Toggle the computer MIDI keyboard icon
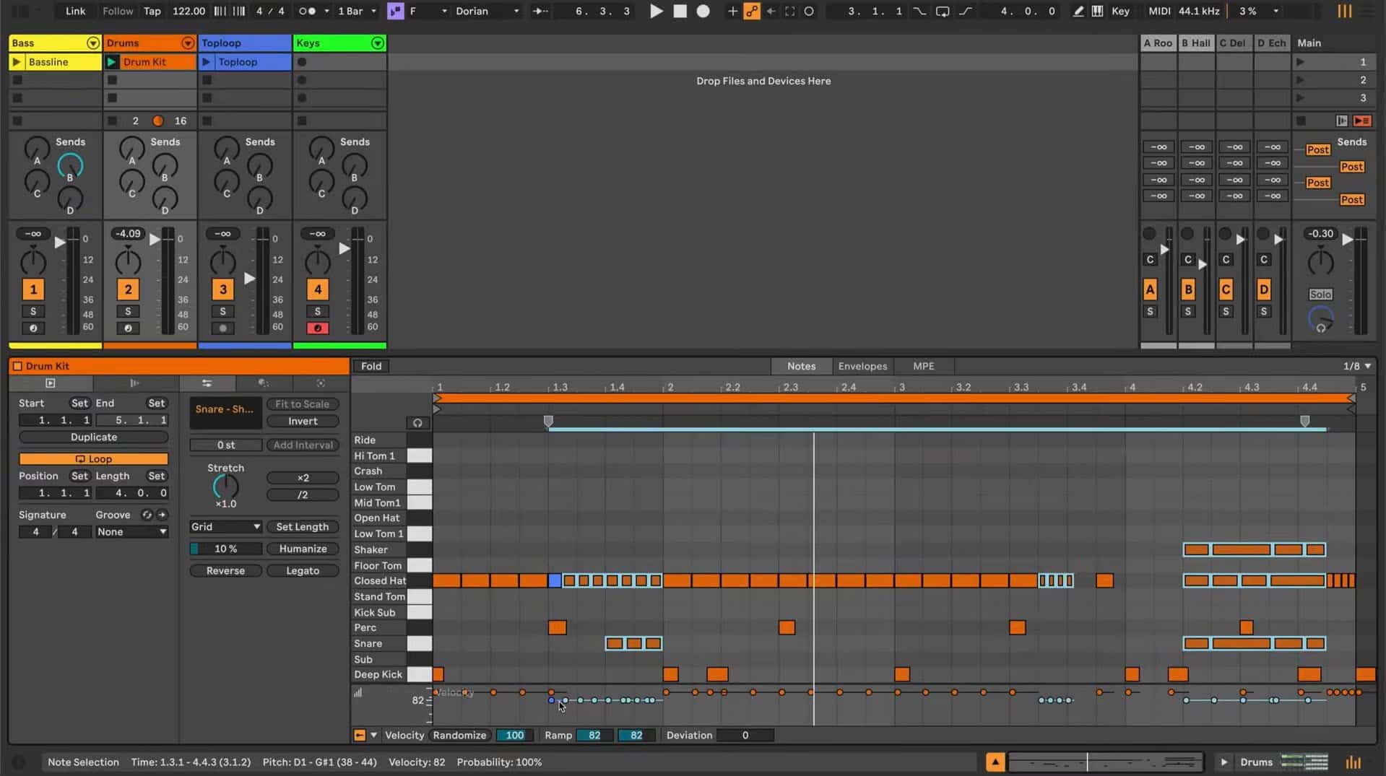 tap(1098, 11)
